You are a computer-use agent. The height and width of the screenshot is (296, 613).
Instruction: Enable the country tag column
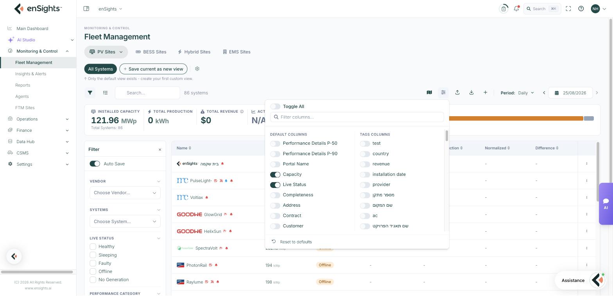(365, 154)
